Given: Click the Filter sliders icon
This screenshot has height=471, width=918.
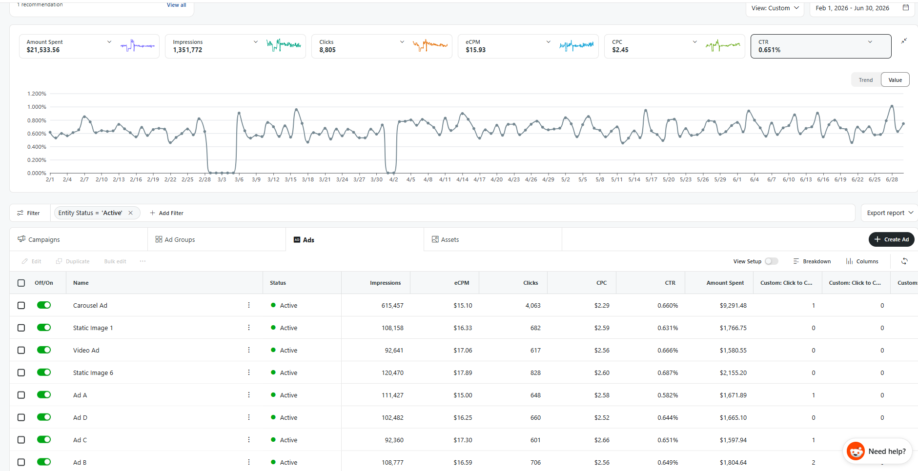Looking at the screenshot, I should point(20,213).
